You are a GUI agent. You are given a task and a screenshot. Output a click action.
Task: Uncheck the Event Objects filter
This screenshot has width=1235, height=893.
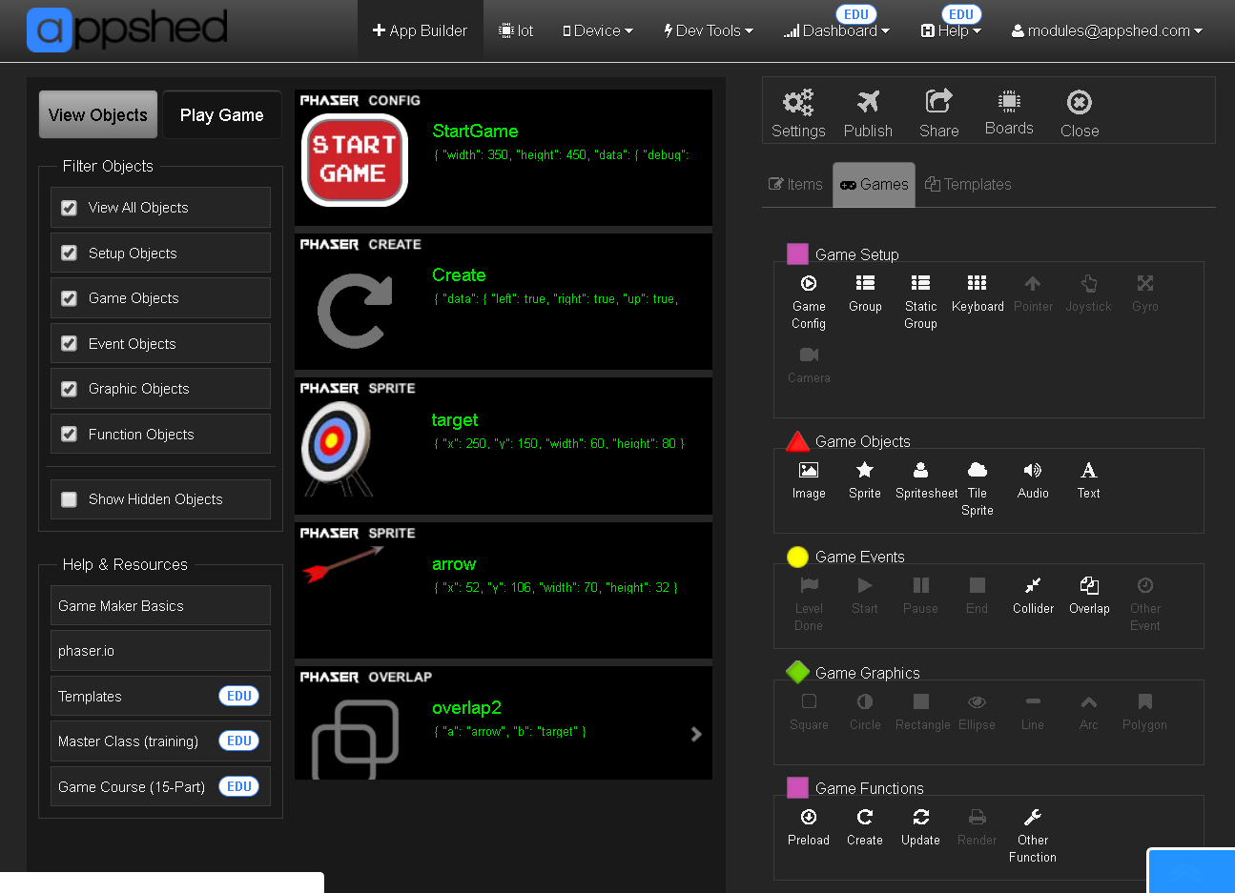click(69, 343)
